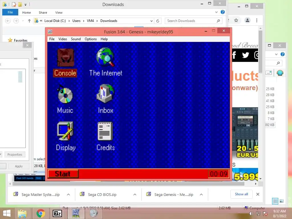This screenshot has width=292, height=219.
Task: Close the Chrome downloads bar
Action: 258,194
